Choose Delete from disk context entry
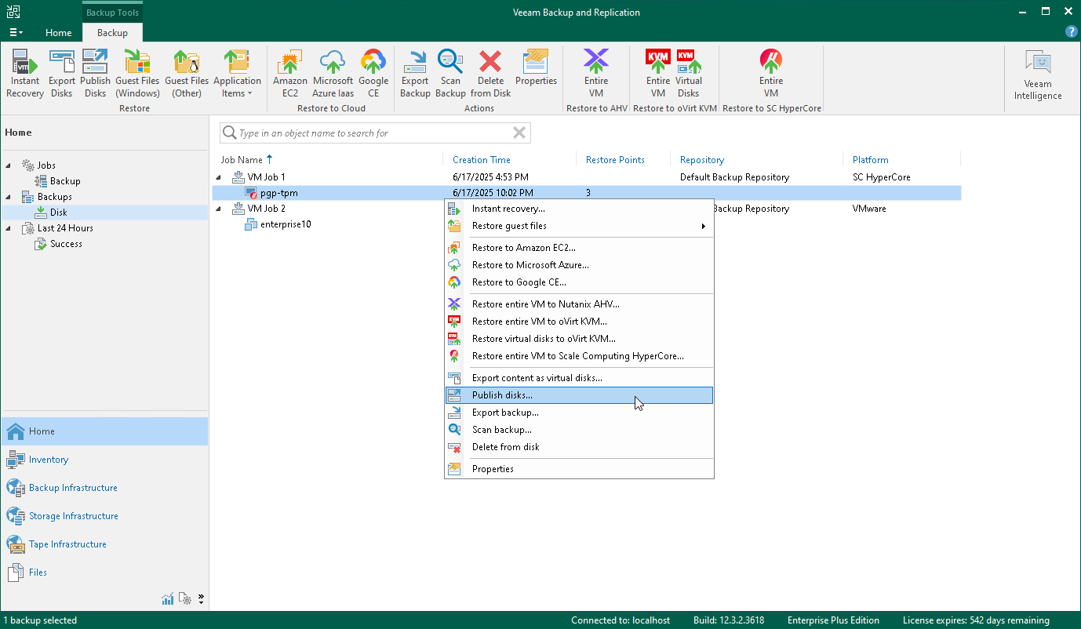 click(x=579, y=447)
